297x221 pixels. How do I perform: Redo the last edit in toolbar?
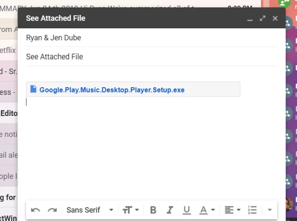pyautogui.click(x=52, y=210)
